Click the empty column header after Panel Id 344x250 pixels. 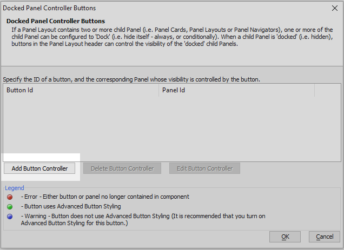328,90
